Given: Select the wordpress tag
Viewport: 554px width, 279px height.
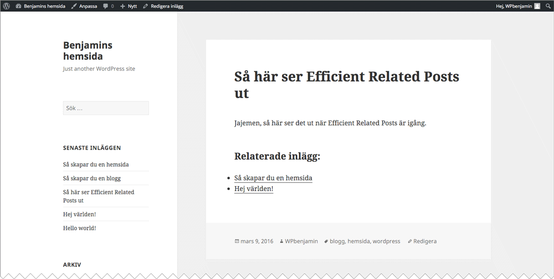Looking at the screenshot, I should click(x=386, y=241).
